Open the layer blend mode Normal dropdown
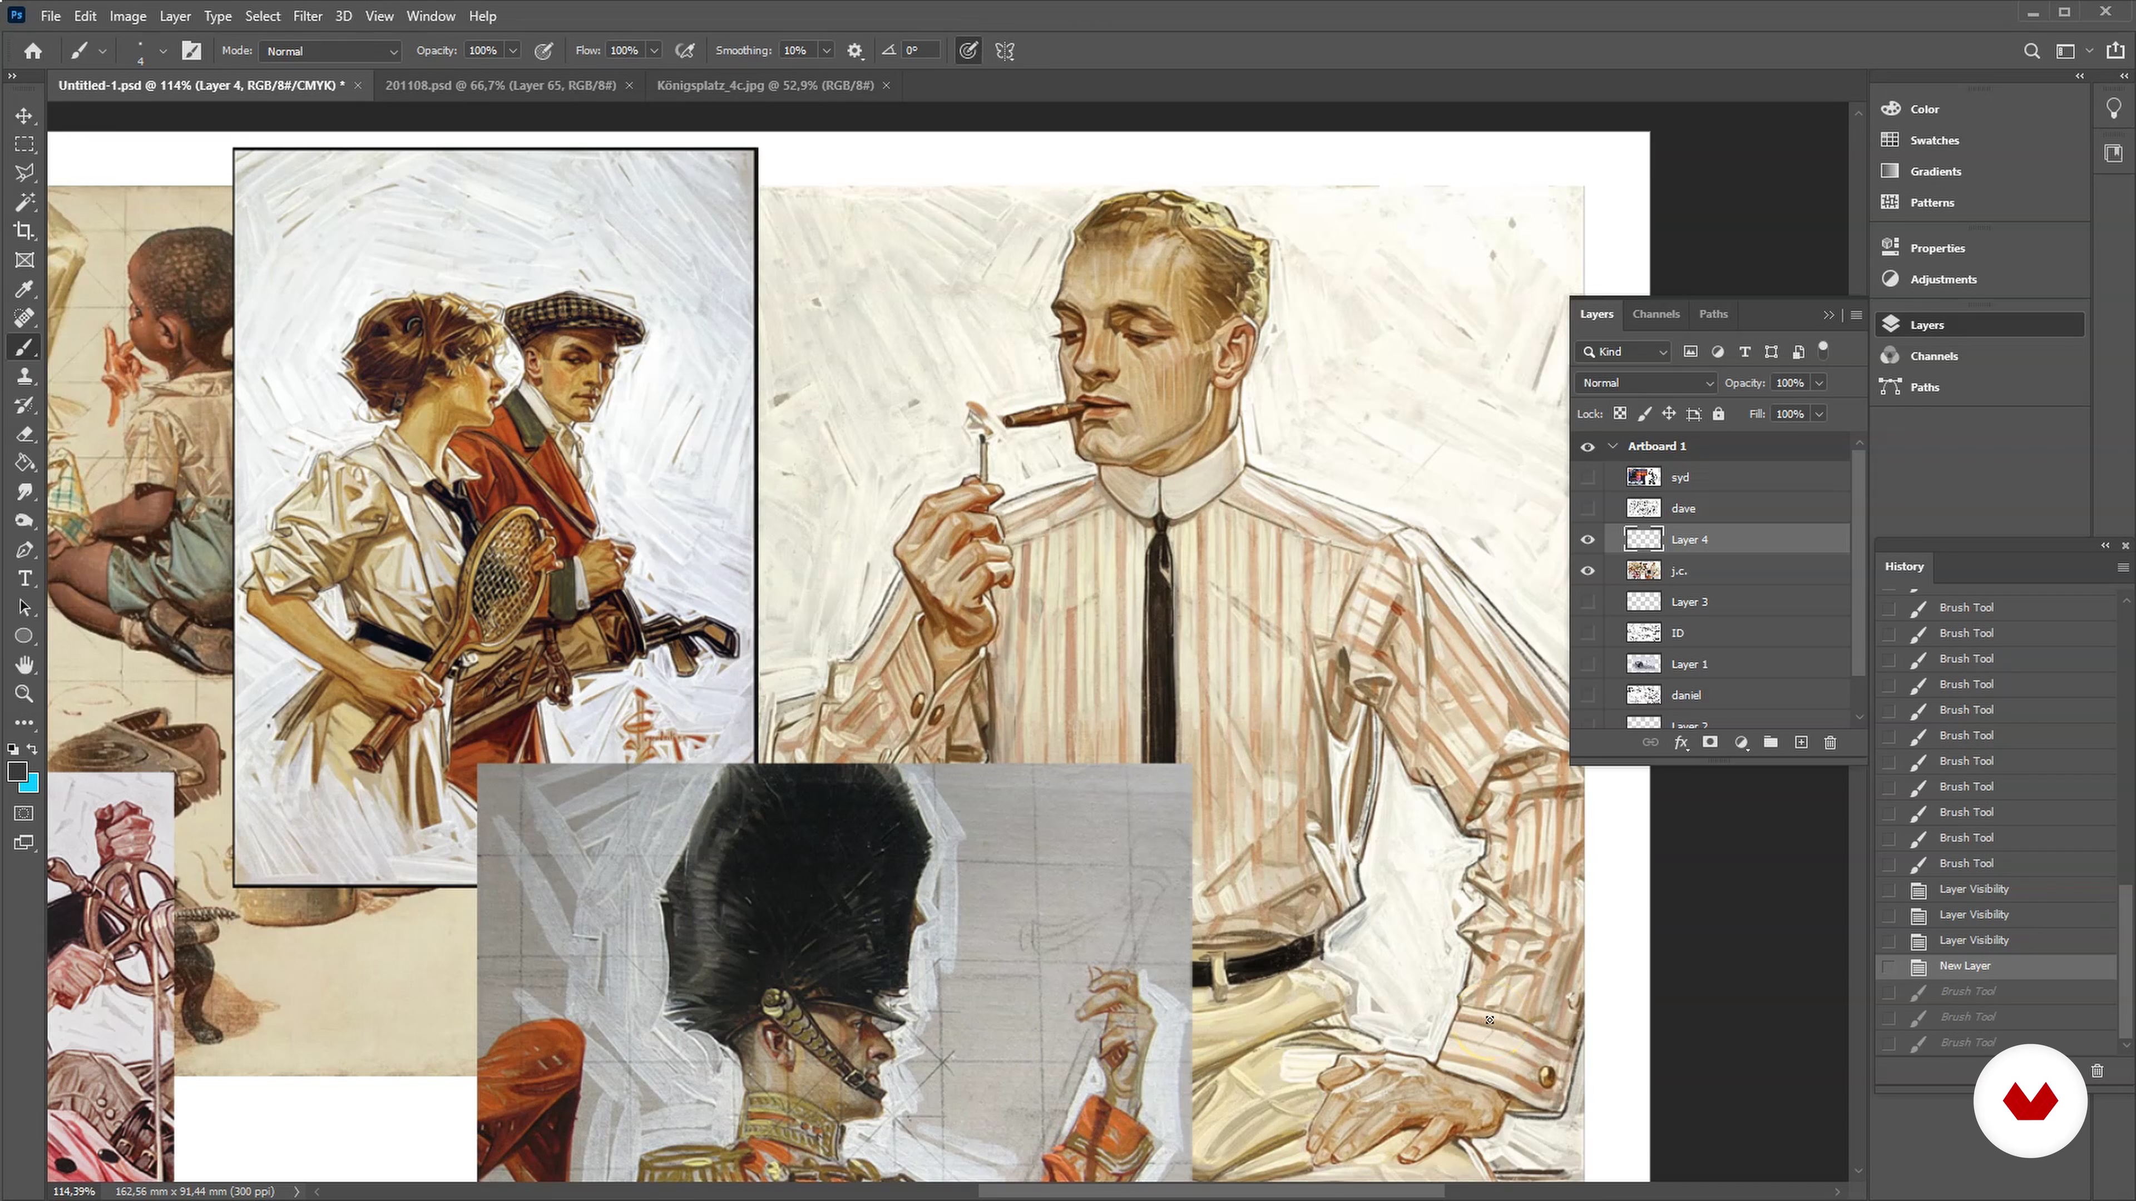Image resolution: width=2136 pixels, height=1201 pixels. coord(1646,383)
